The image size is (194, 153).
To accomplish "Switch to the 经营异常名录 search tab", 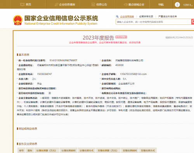I will [x=146, y=16].
